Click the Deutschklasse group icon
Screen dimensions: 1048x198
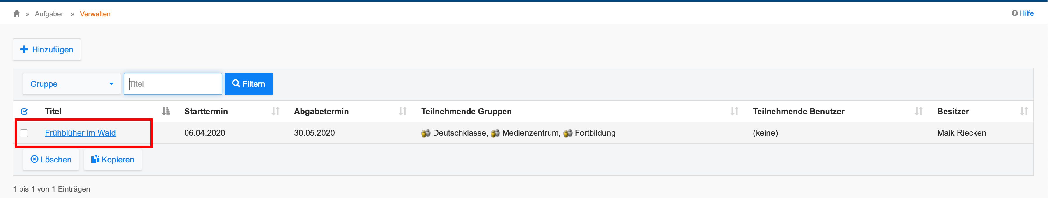(x=426, y=133)
